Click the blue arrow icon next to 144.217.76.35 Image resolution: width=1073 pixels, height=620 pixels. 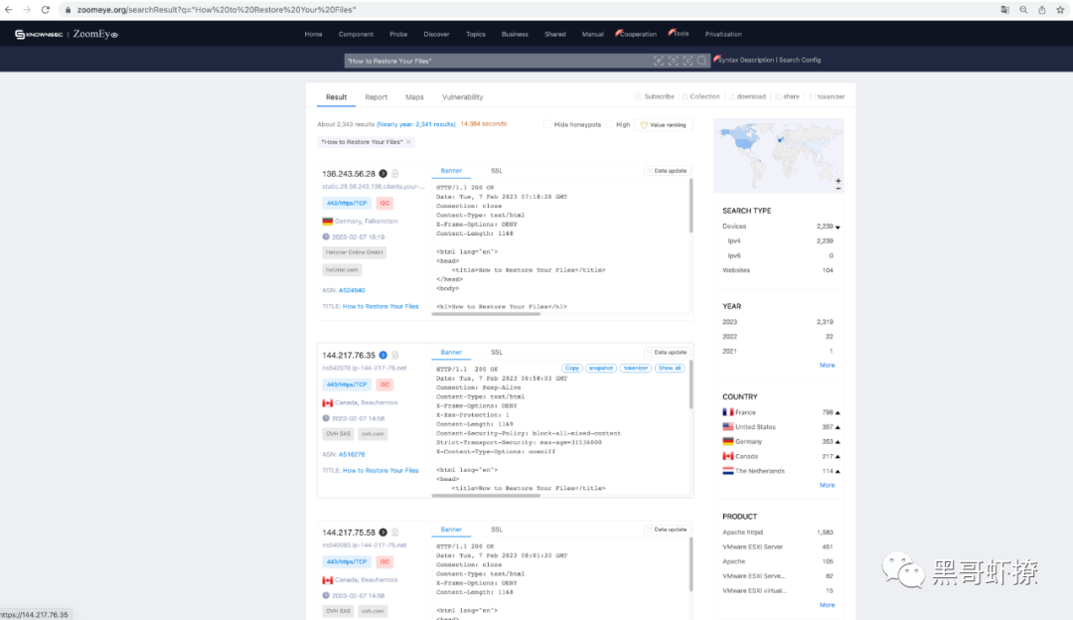coord(383,355)
